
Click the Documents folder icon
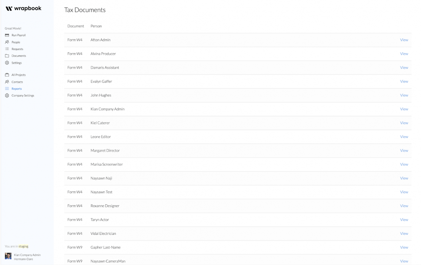point(7,56)
